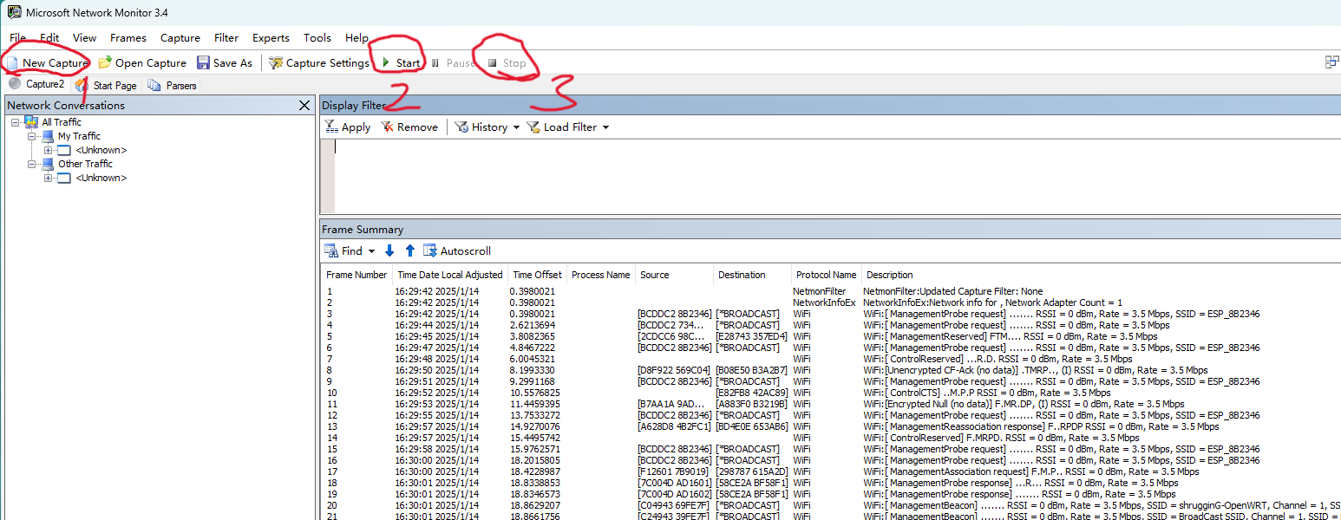Sort by the Time Offset column header
This screenshot has width=1341, height=520.
tap(537, 275)
